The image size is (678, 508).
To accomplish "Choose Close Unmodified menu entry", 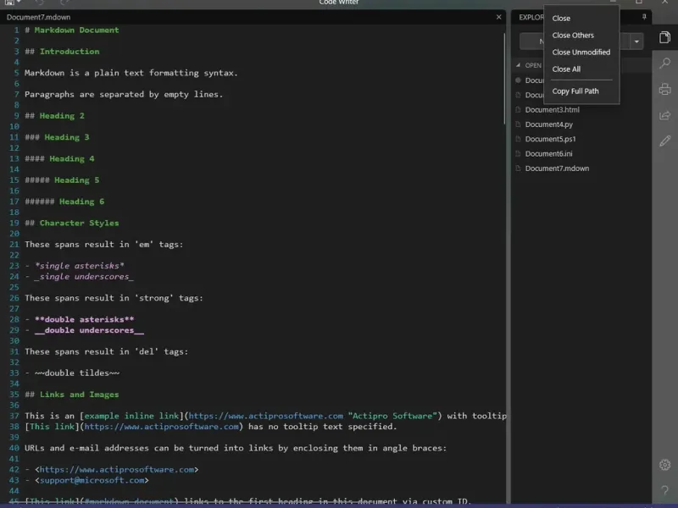I will pyautogui.click(x=581, y=52).
